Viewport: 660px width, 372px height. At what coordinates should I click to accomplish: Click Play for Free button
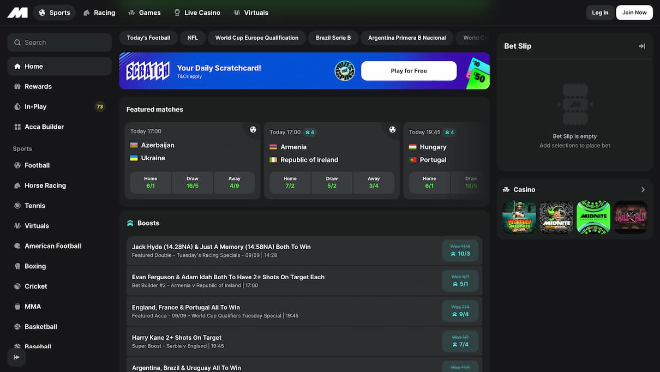pos(409,71)
